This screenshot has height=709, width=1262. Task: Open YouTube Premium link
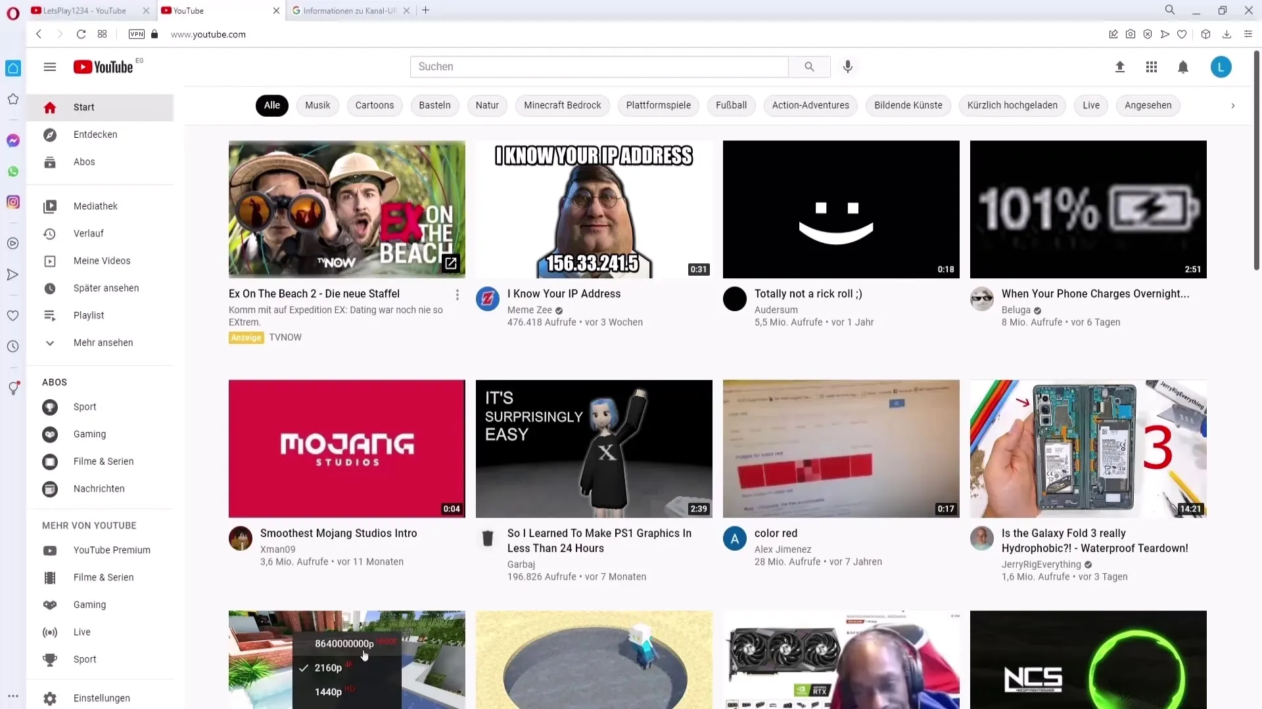coord(100,550)
